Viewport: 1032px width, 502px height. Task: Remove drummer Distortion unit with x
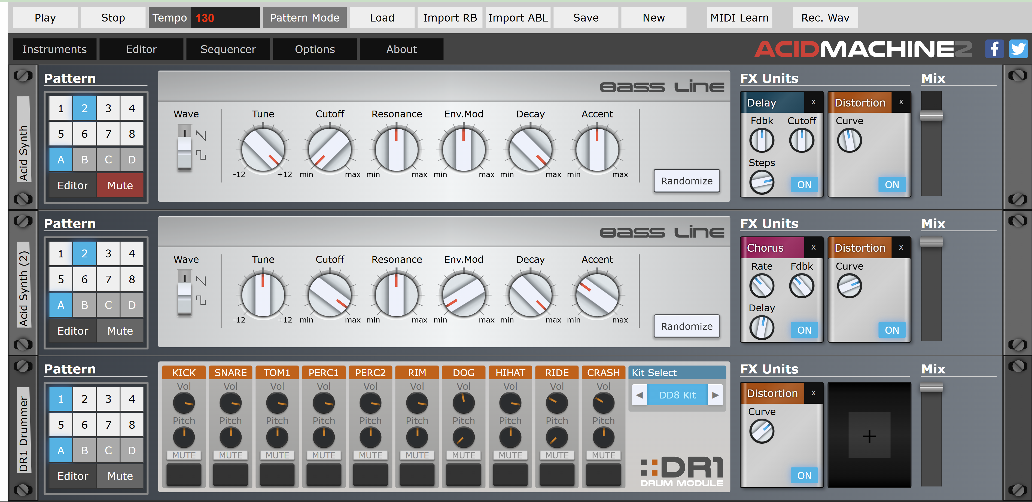(x=813, y=393)
